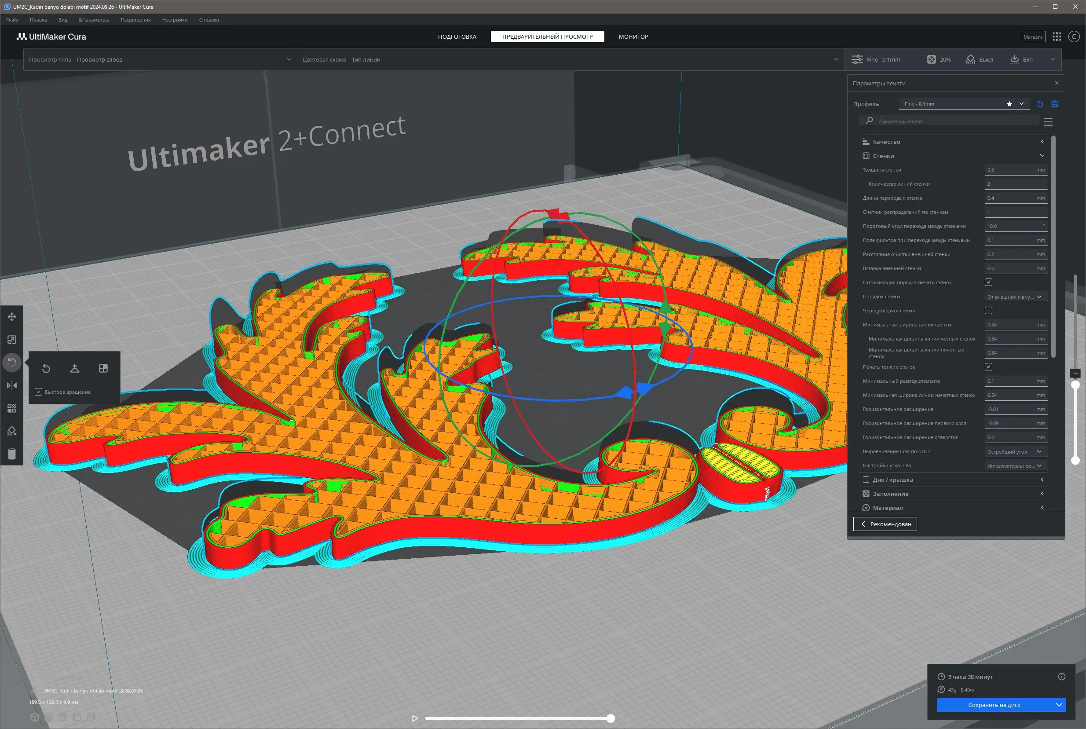Click the upper layer slider handle
The height and width of the screenshot is (729, 1086).
[1075, 385]
